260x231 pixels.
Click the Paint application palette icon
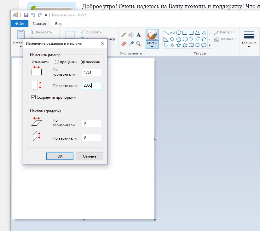pyautogui.click(x=15, y=15)
